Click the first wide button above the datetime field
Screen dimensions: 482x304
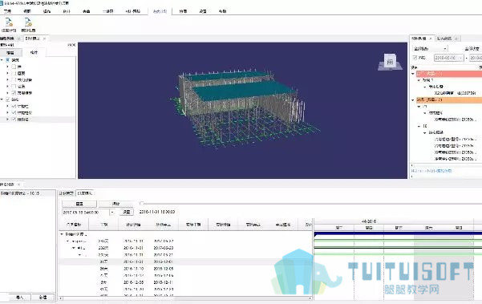(79, 204)
